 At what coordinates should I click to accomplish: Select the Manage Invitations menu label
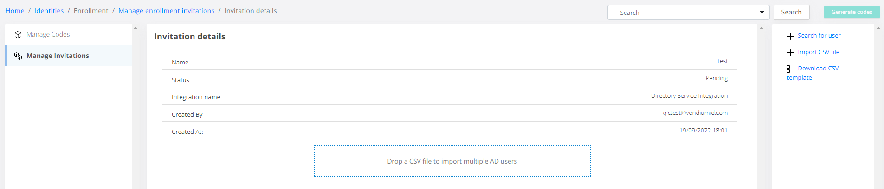pos(58,56)
